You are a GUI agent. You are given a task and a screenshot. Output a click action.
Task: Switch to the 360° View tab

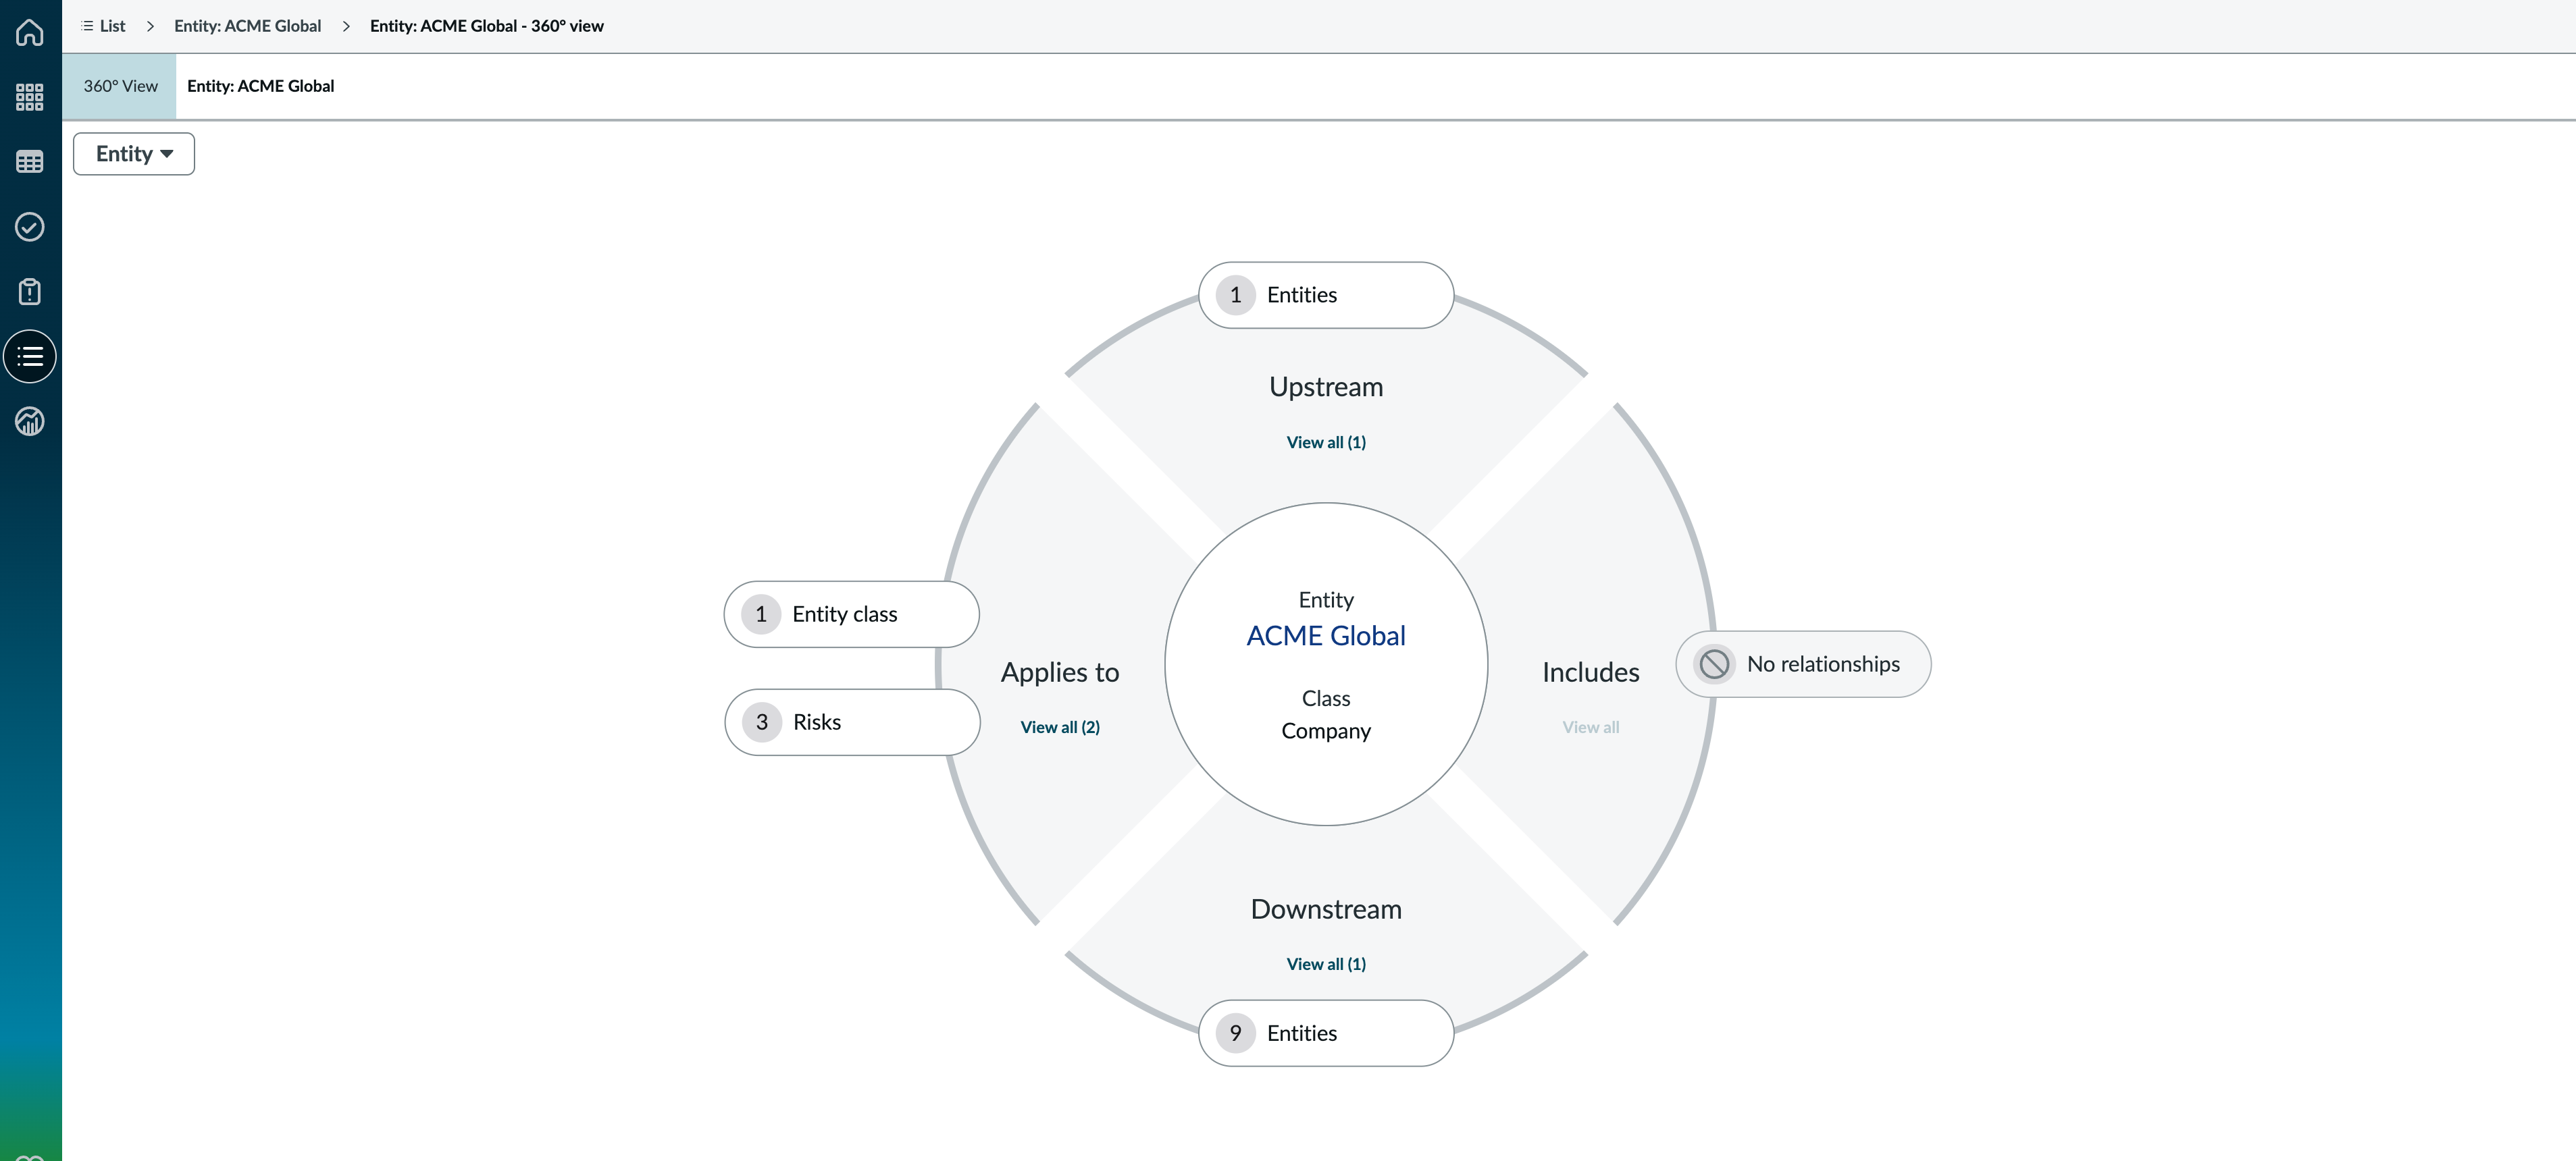120,86
